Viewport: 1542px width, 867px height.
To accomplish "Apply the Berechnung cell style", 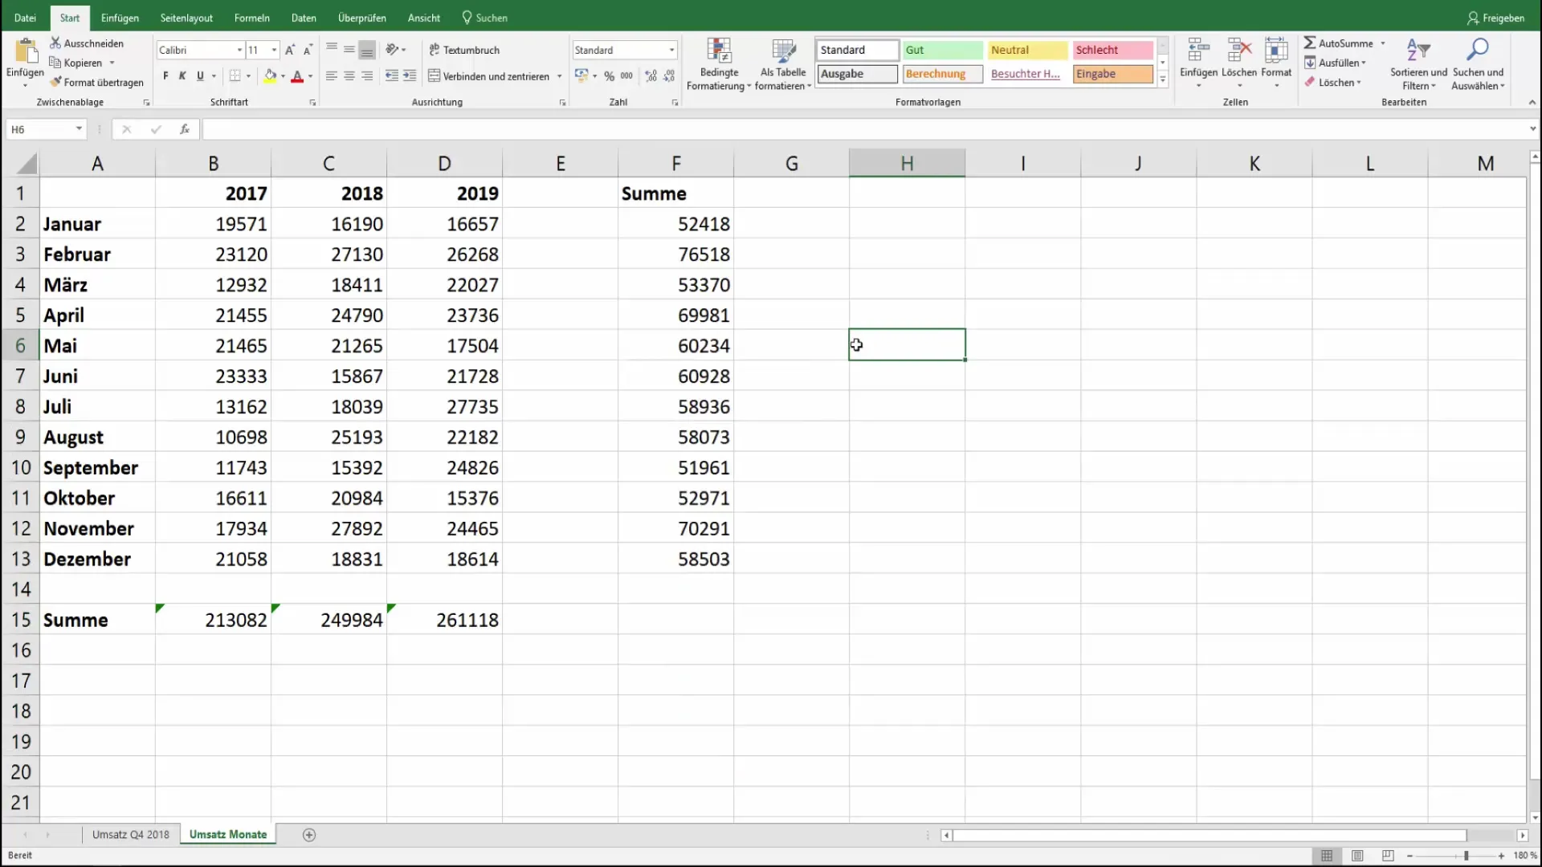I will (x=943, y=74).
